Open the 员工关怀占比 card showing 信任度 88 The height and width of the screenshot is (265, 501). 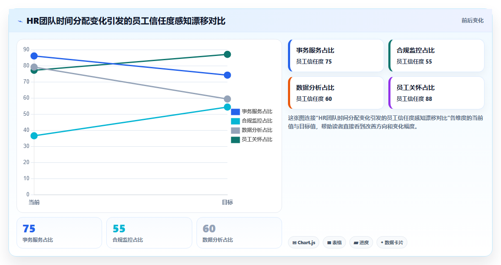(x=436, y=93)
